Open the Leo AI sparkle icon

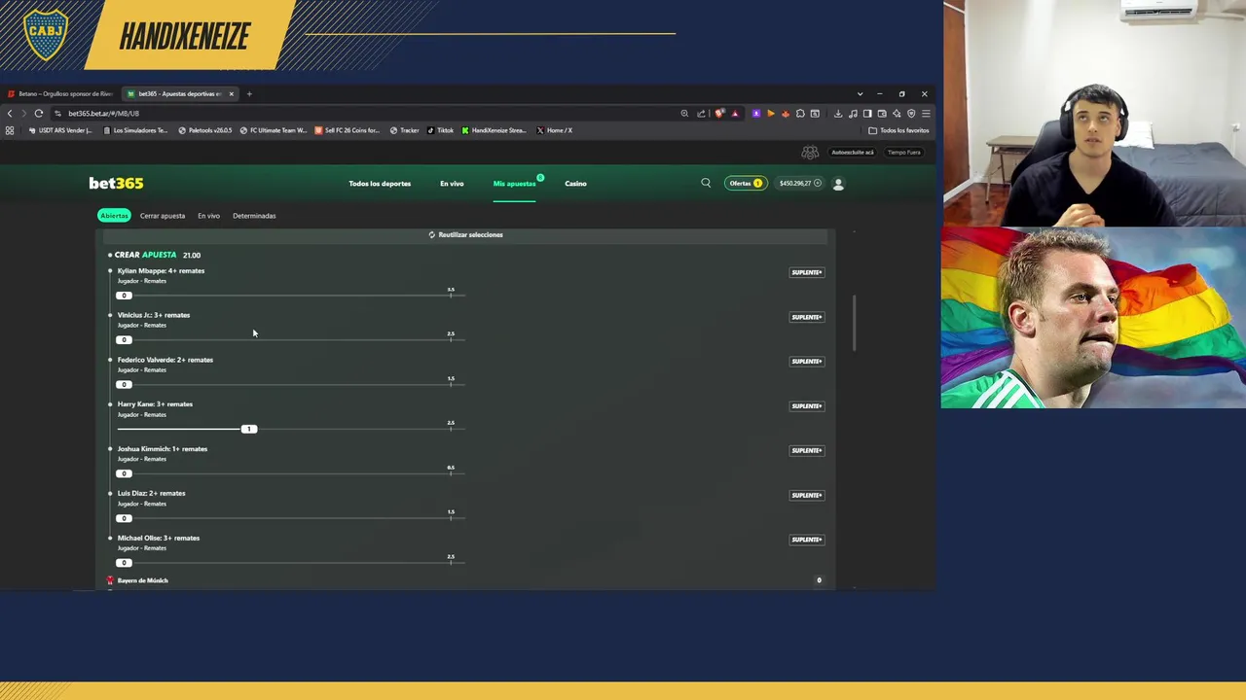click(897, 113)
